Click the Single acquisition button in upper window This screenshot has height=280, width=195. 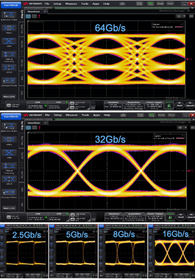160,4
